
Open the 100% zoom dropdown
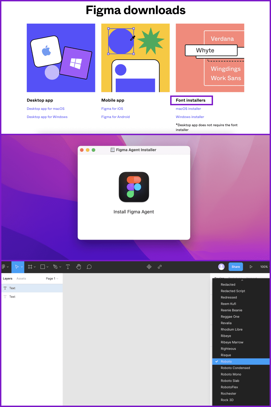[x=264, y=267]
